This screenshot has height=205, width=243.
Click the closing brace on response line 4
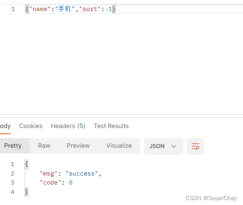click(x=27, y=192)
